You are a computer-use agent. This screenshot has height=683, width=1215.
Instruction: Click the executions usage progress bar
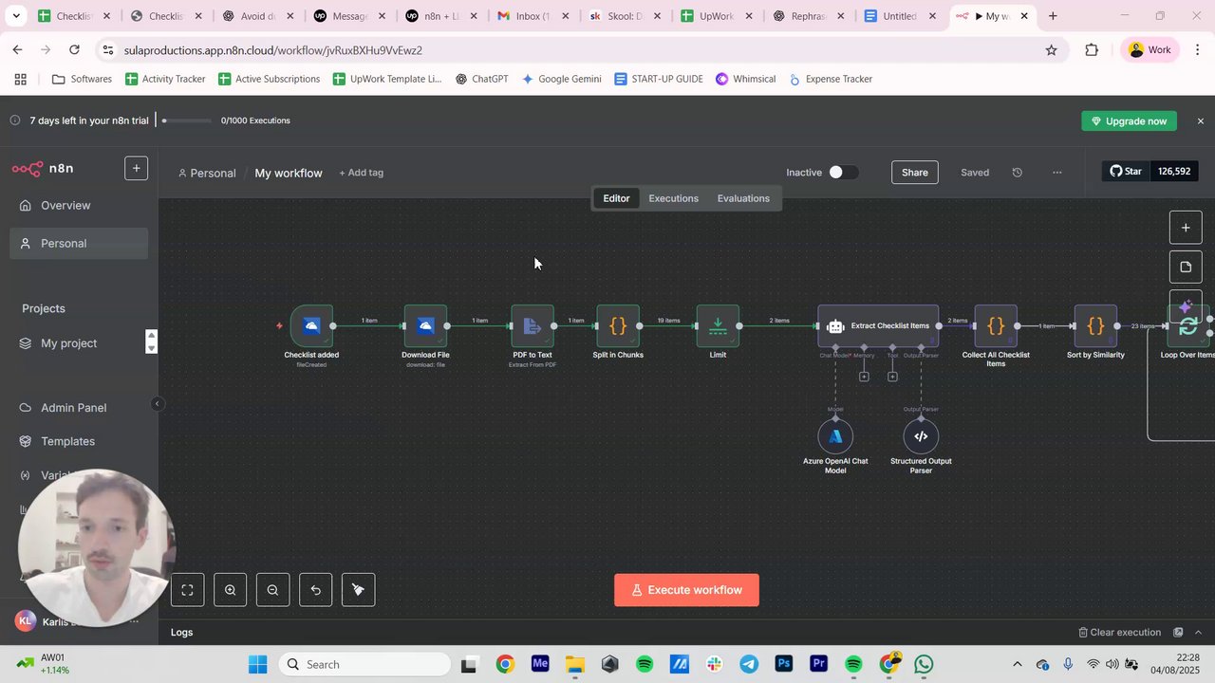[x=187, y=120]
